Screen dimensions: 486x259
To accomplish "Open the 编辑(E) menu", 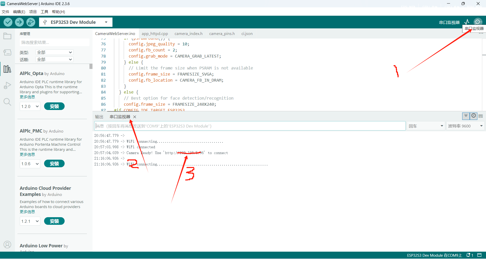I will point(19,12).
